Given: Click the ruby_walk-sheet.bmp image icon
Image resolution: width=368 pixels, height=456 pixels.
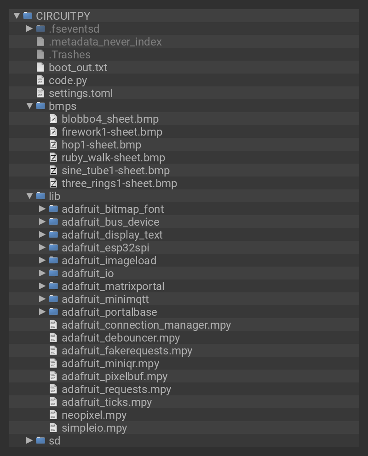Looking at the screenshot, I should tap(53, 158).
